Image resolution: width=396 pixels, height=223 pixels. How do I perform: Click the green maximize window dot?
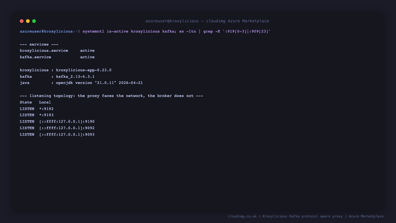pos(34,21)
